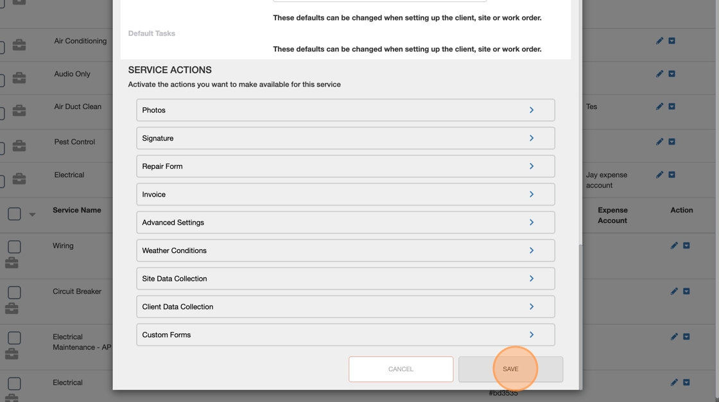Image resolution: width=719 pixels, height=402 pixels.
Task: Open the Custom Forms section
Action: pos(345,335)
